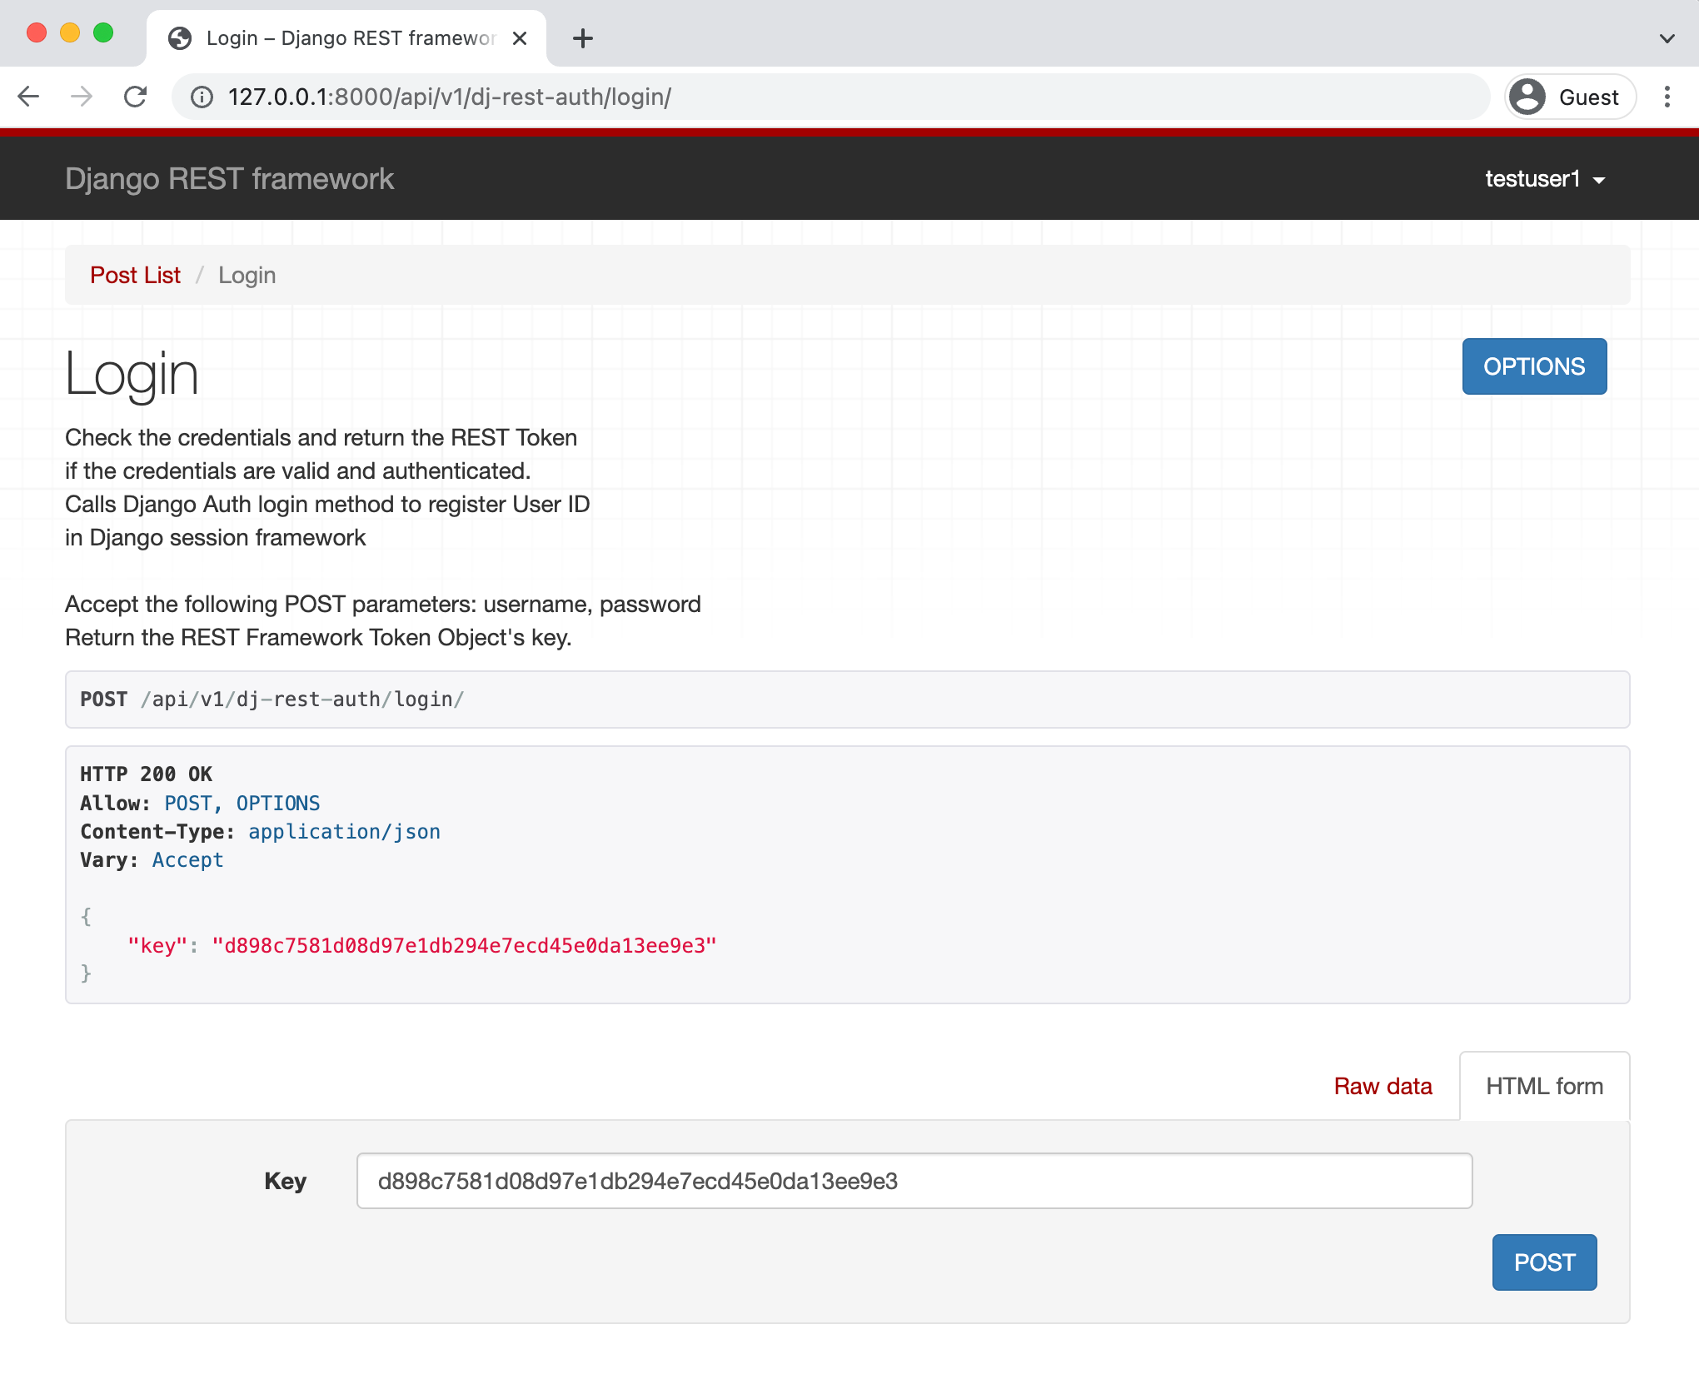
Task: Reload the page with the refresh icon
Action: [x=135, y=97]
